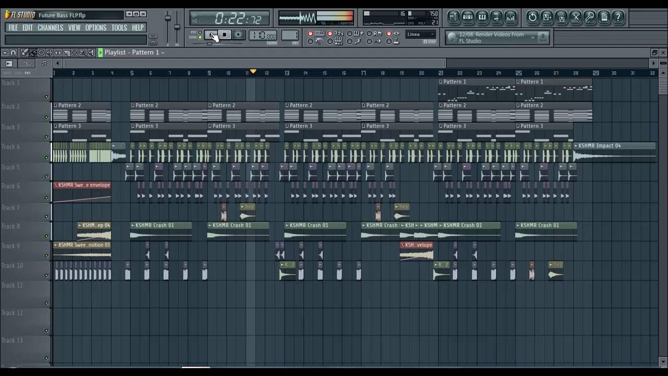Click the undo history circular arrow icon
The image size is (668, 376).
532,17
